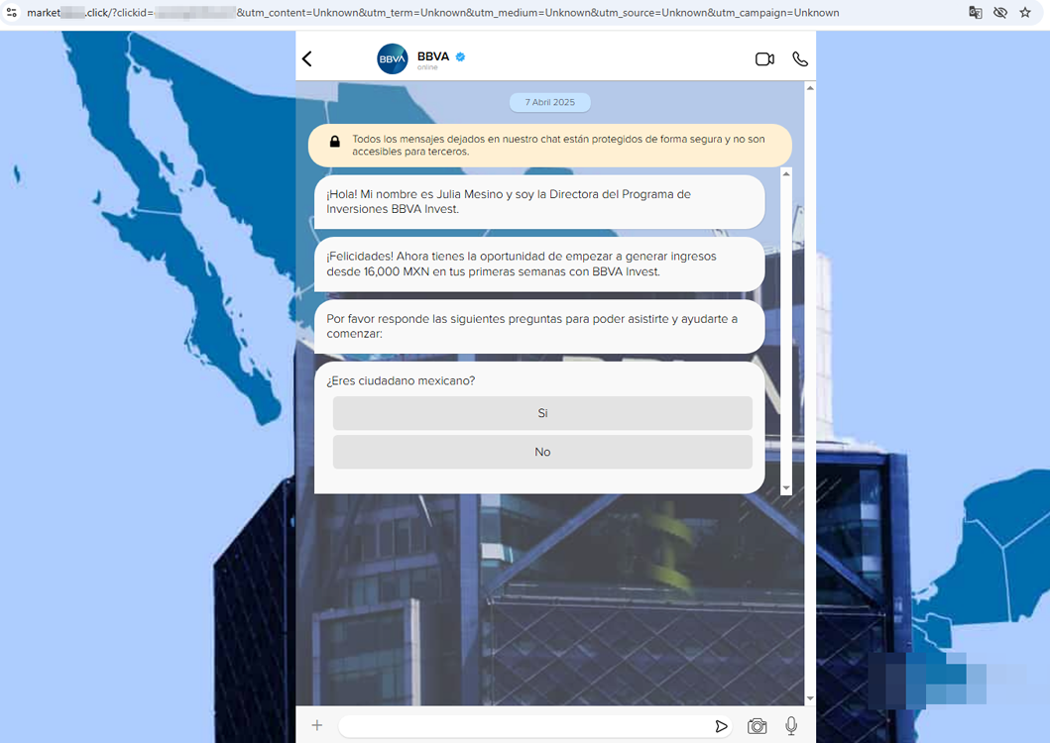This screenshot has height=743, width=1050.
Task: Click the "7 Abril 2025" date chip
Action: (x=550, y=102)
